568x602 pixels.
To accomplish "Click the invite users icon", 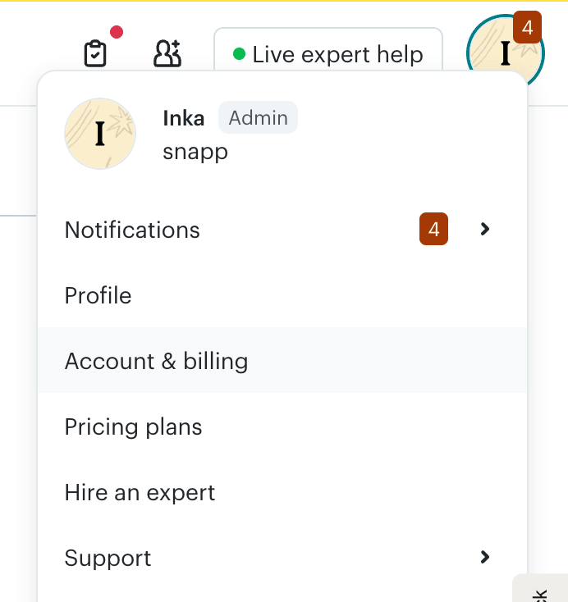I will pos(167,53).
